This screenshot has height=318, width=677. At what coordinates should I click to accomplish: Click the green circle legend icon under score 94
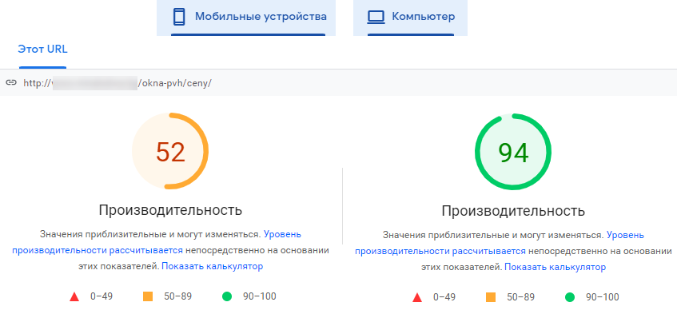coord(569,297)
